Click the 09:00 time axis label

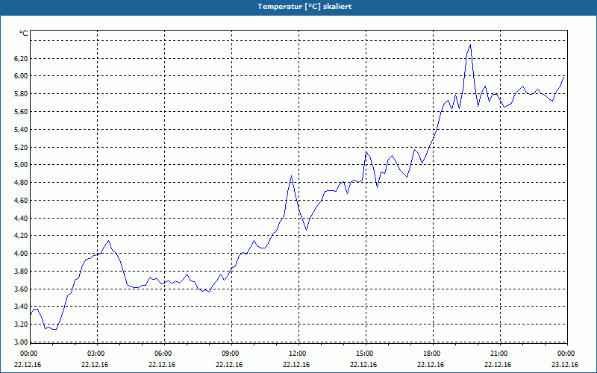coord(231,354)
